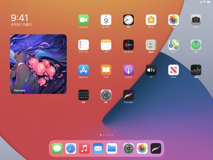
Task: Open the News app
Action: pyautogui.click(x=173, y=70)
